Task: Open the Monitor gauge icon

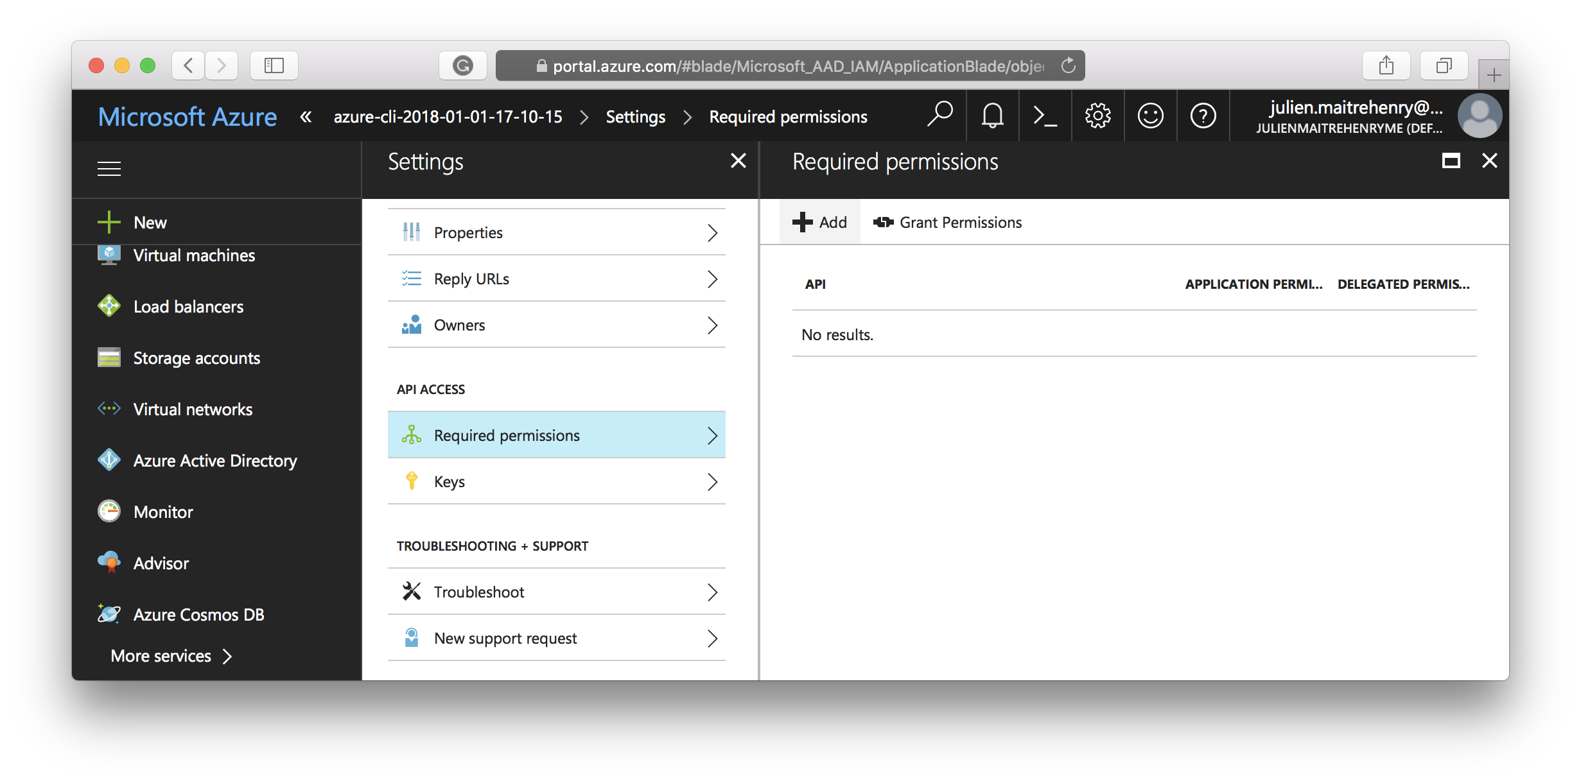Action: tap(109, 512)
